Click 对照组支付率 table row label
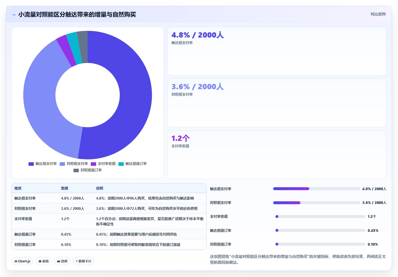This screenshot has height=277, width=398. [25, 209]
